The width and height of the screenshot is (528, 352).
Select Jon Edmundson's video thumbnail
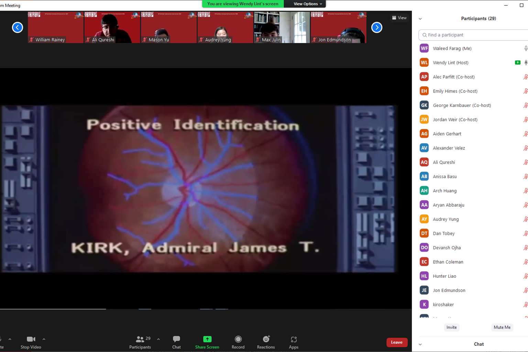click(x=338, y=27)
